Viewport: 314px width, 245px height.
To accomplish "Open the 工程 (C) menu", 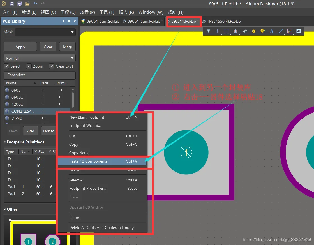I will [68, 12].
